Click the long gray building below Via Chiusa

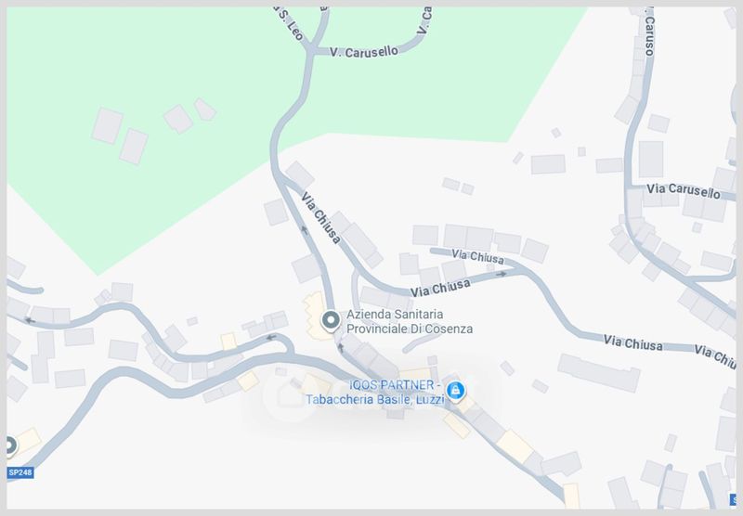pyautogui.click(x=599, y=372)
